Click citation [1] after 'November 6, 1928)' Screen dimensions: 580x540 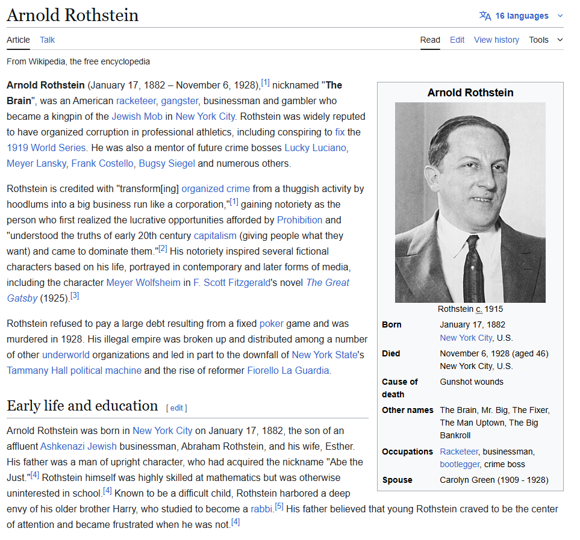click(265, 82)
